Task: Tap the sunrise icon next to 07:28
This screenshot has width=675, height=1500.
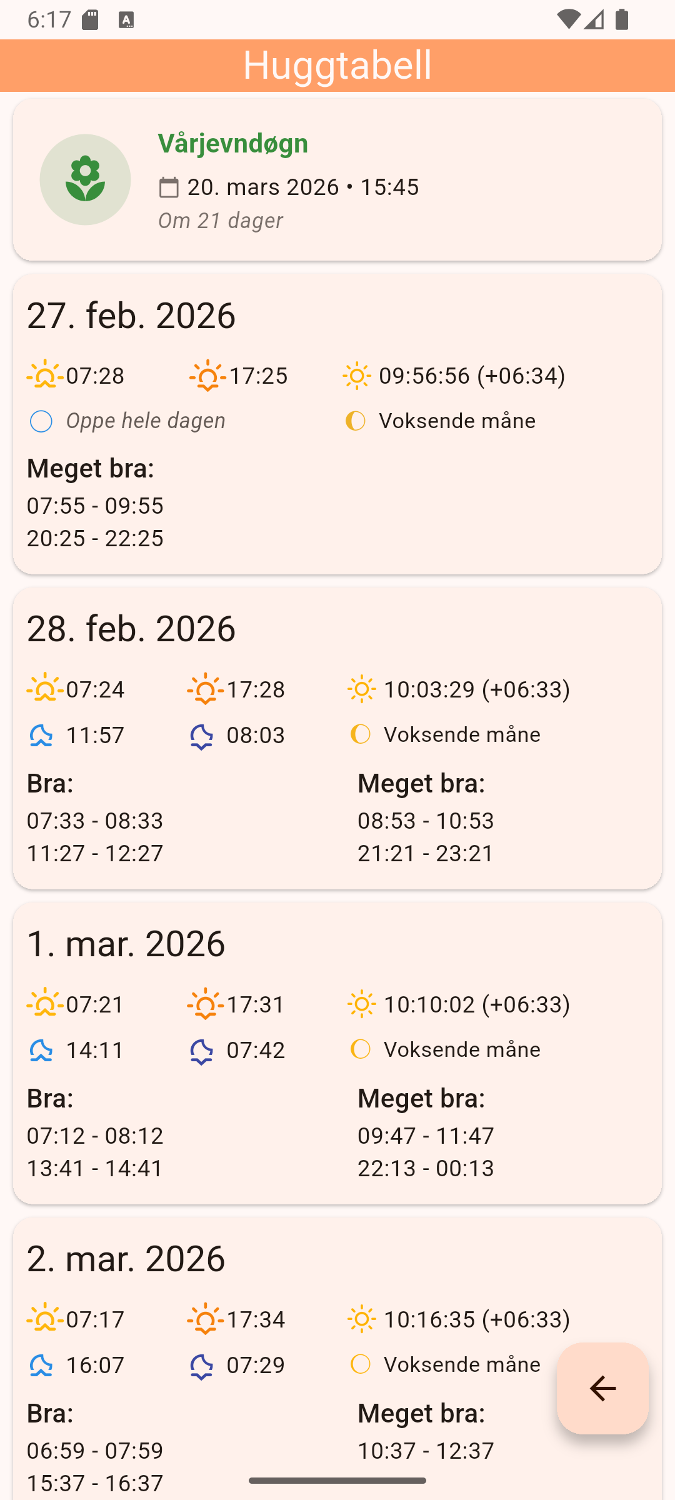Action: [45, 376]
